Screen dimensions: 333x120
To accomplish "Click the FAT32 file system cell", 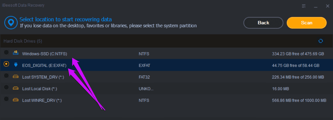I will click(144, 77).
